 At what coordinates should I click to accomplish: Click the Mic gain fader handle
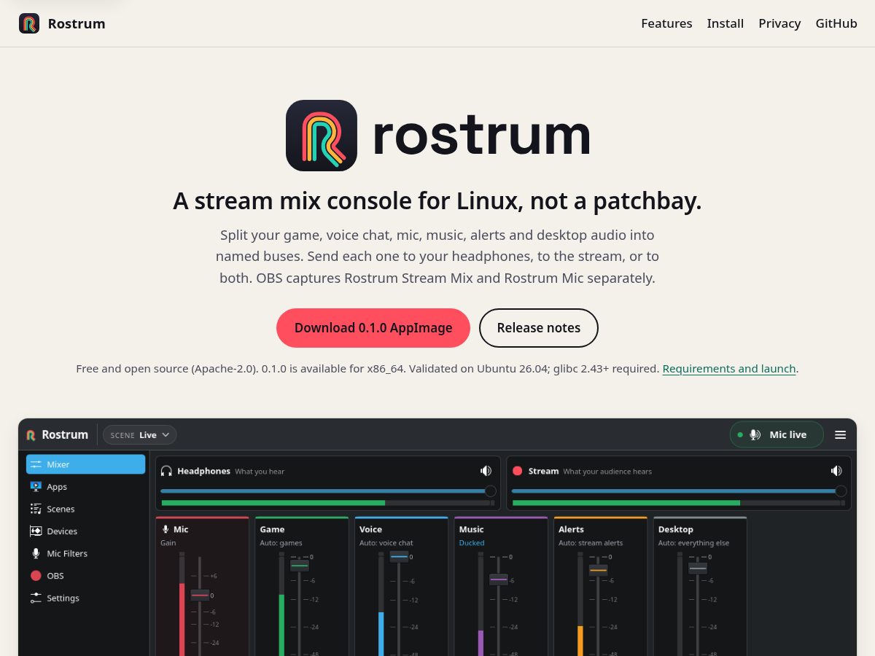point(200,596)
